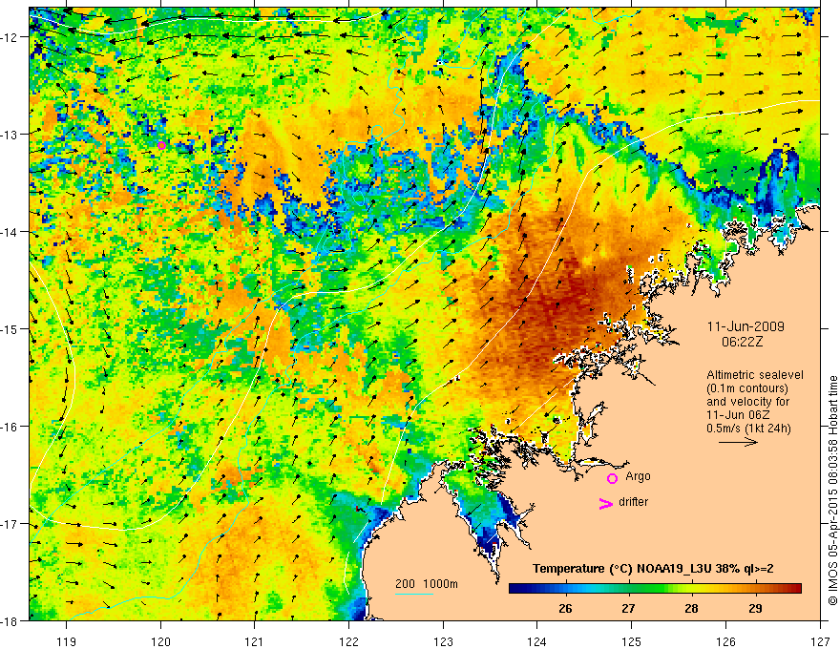Click latitude axis label "-14"
The height and width of the screenshot is (649, 840).
[x=10, y=232]
